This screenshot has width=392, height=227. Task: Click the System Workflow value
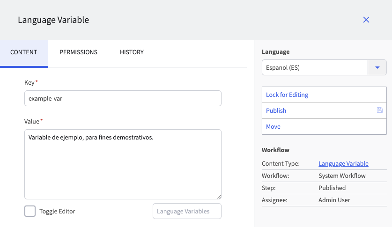pyautogui.click(x=342, y=176)
